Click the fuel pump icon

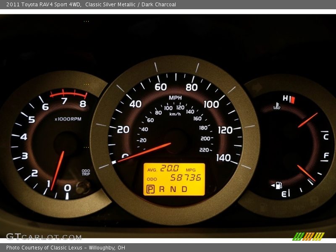point(278,185)
